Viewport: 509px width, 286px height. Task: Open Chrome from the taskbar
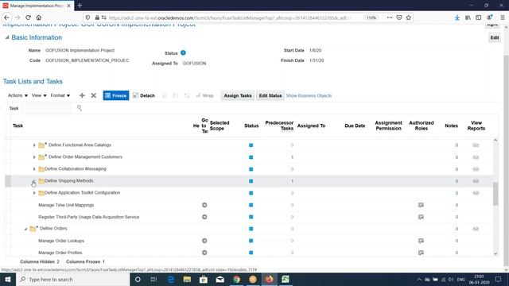click(236, 279)
